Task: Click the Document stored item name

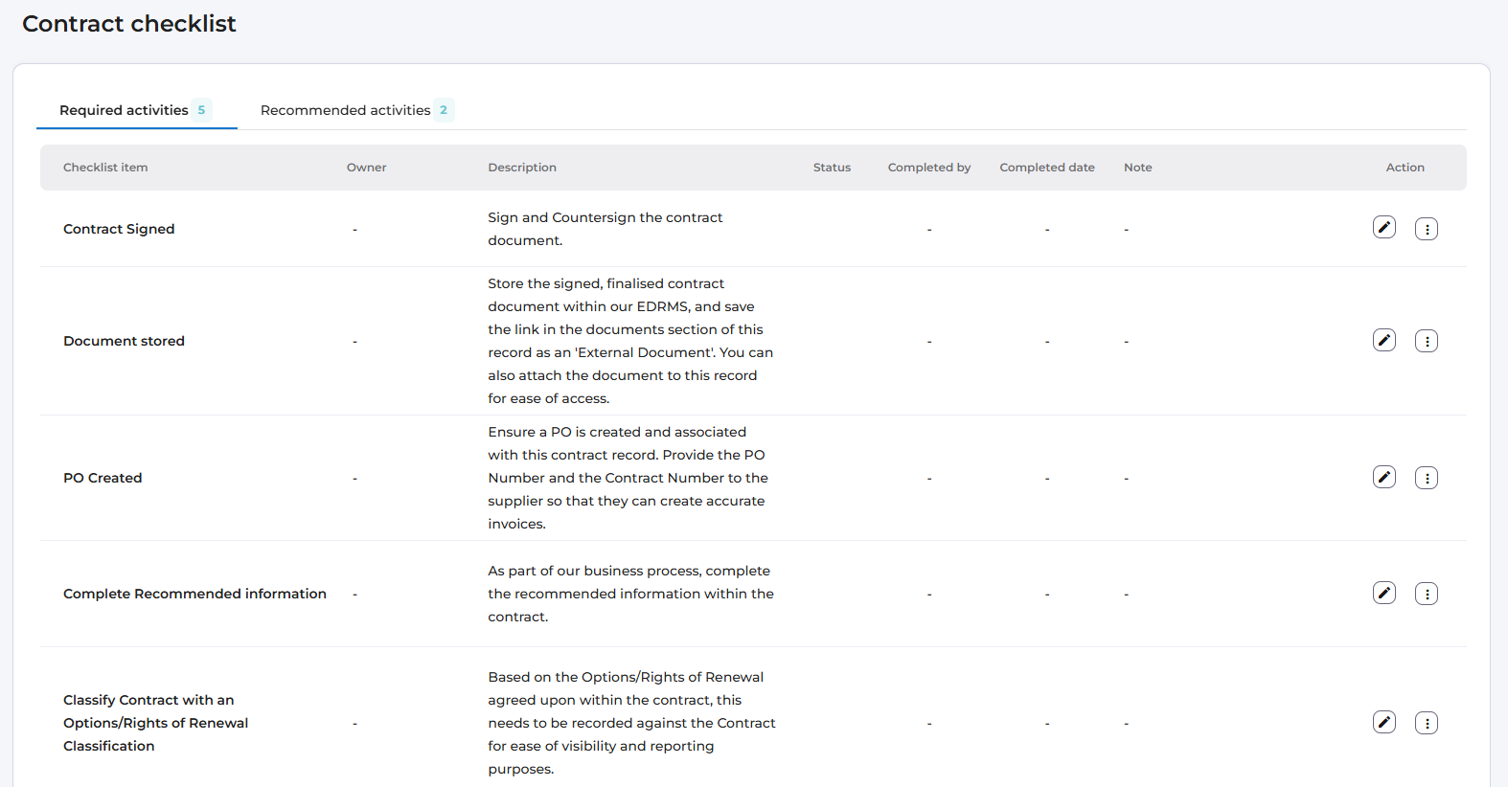Action: (x=124, y=341)
